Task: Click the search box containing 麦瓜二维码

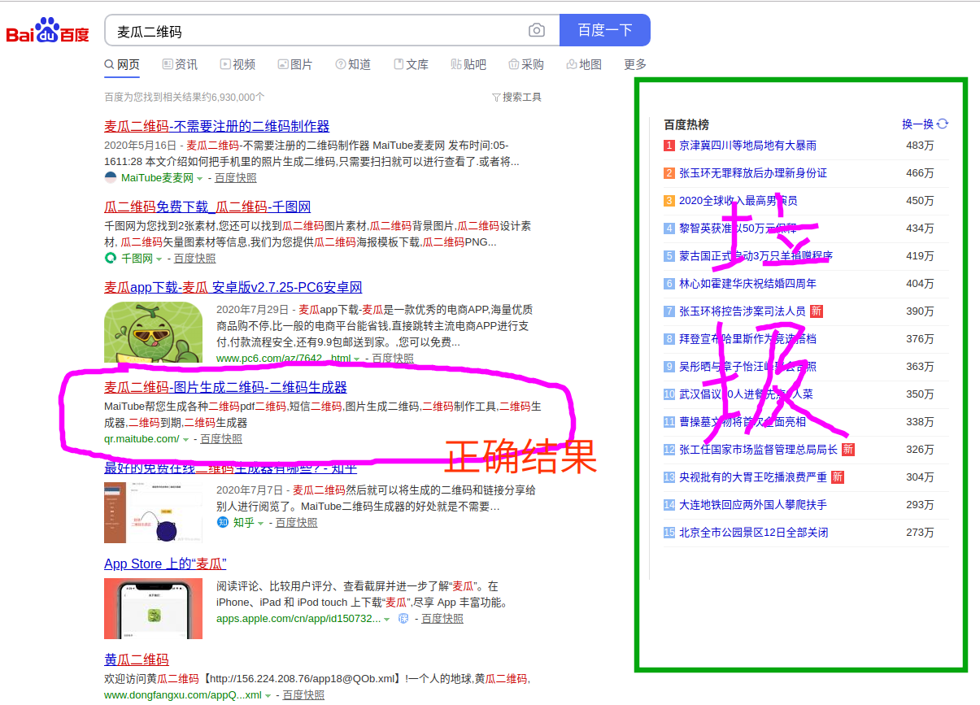Action: click(x=317, y=31)
